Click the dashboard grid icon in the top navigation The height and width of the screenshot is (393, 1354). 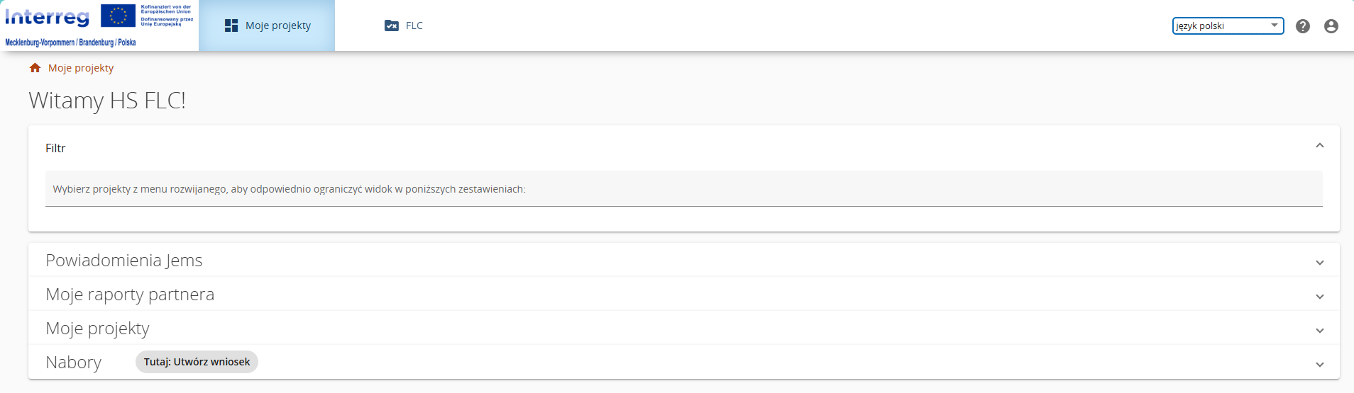point(231,25)
